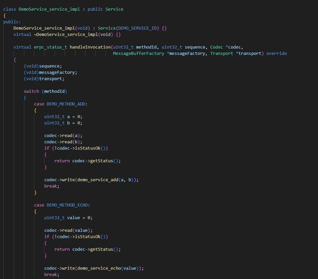This screenshot has height=279, width=318.
Task: Click 'return codec->getStatus();' in ADD case
Action: (x=87, y=161)
